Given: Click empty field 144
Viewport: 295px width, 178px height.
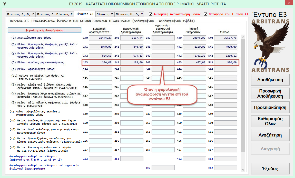Looking at the screenshot, I should (x=101, y=69).
